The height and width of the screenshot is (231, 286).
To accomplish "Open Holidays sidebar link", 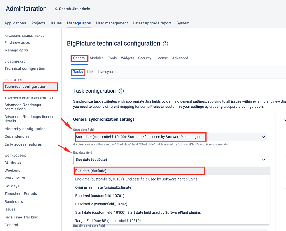I will [12, 186].
